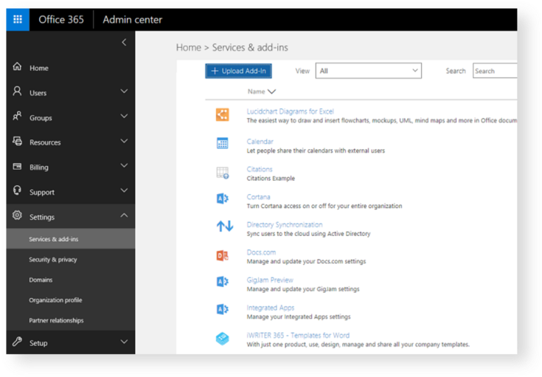This screenshot has height=377, width=542.
Task: Click the Lucidchart Diagrams orange icon
Action: tap(222, 114)
